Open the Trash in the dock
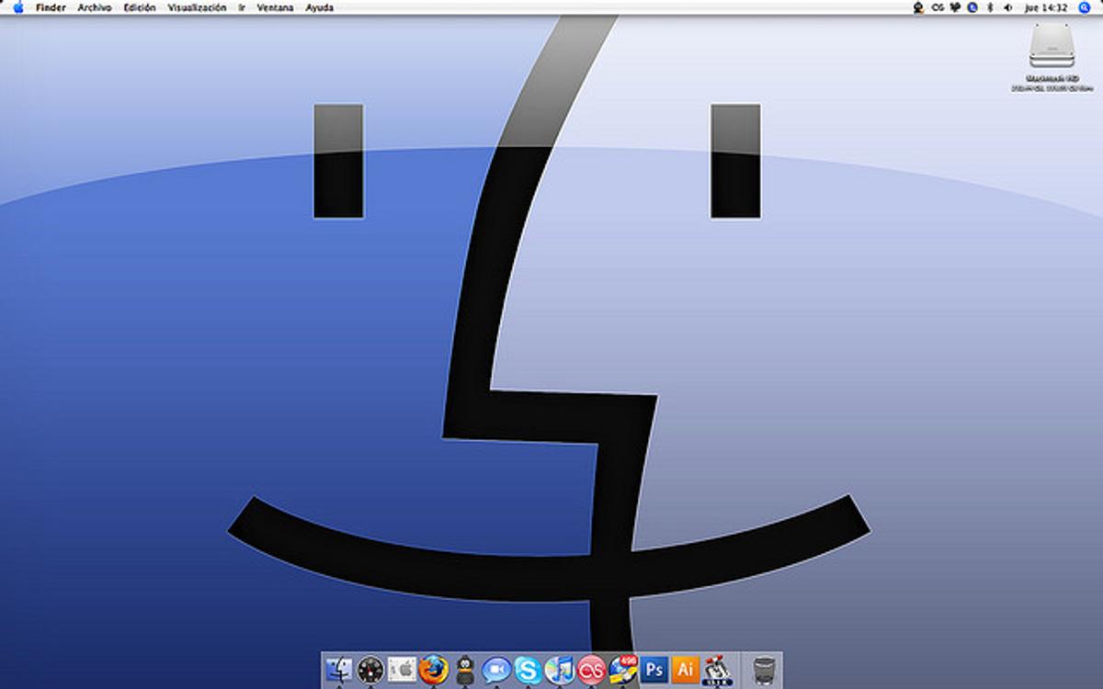 [x=763, y=671]
